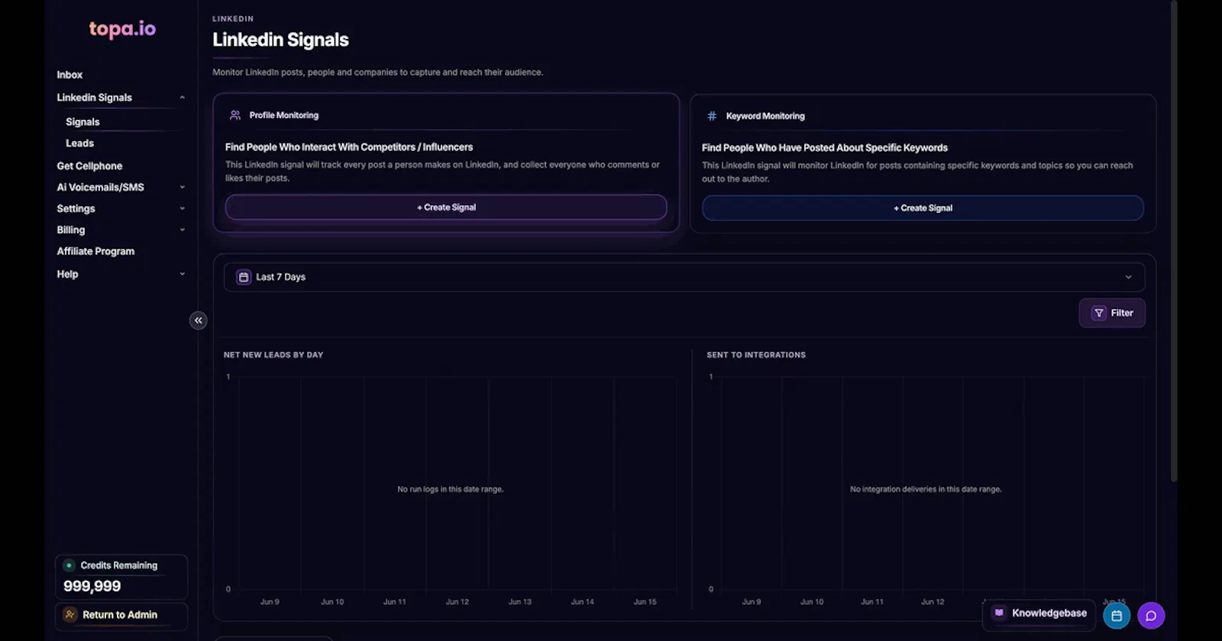
Task: Click the Sent To Integrations heading
Action: click(x=756, y=355)
